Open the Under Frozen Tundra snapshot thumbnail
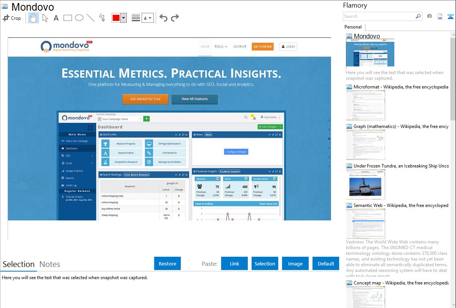The image size is (456, 308). (365, 184)
